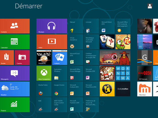Open the Messagerie tile
The image size is (158, 118).
pos(14,73)
